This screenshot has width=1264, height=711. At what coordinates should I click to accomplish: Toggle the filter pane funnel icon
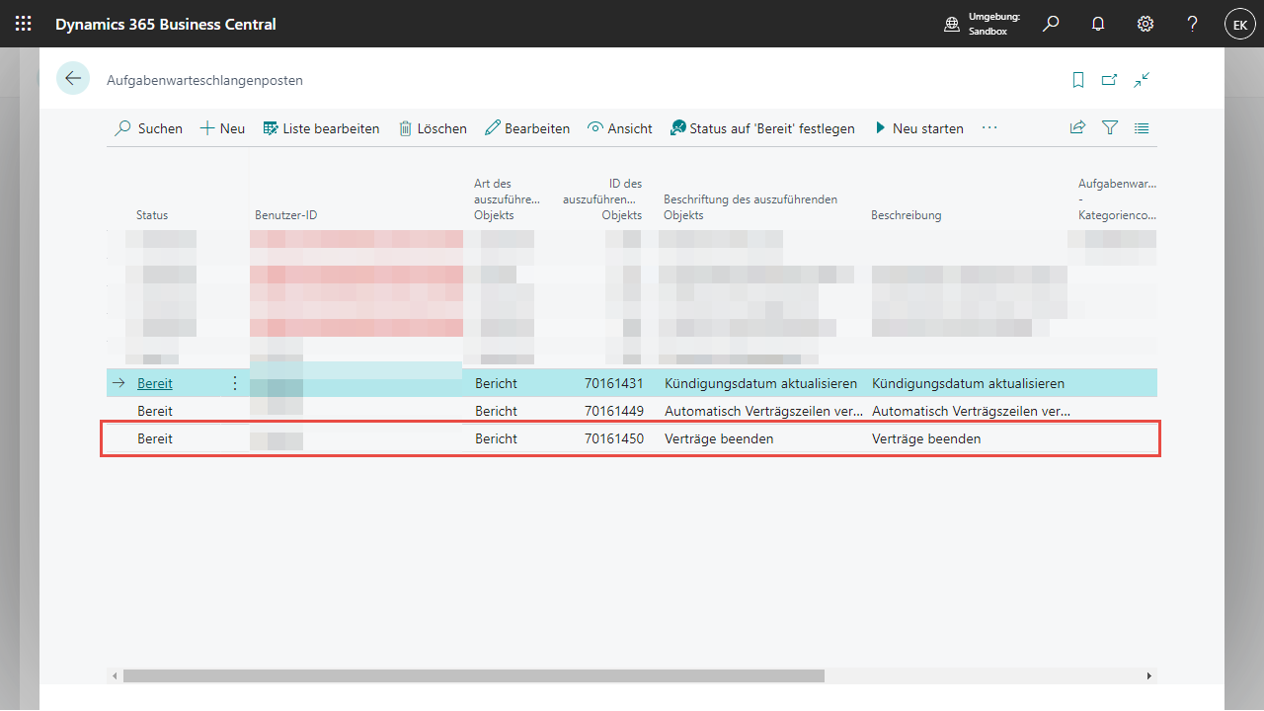click(x=1110, y=128)
